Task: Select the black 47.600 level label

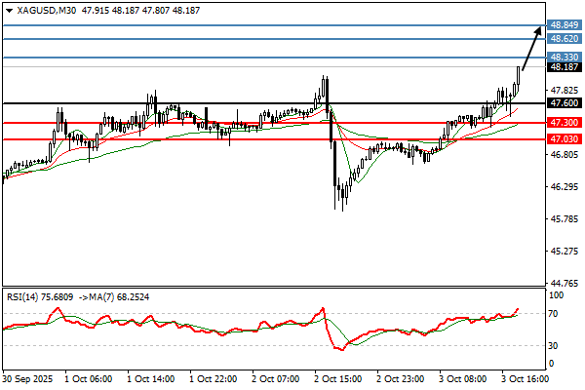Action: [565, 102]
